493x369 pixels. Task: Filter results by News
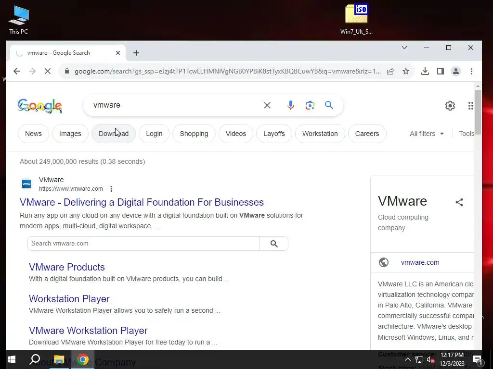coord(33,134)
